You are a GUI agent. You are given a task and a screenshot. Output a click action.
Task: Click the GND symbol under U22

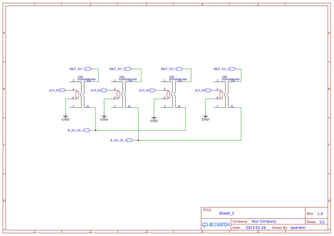[x=65, y=117]
